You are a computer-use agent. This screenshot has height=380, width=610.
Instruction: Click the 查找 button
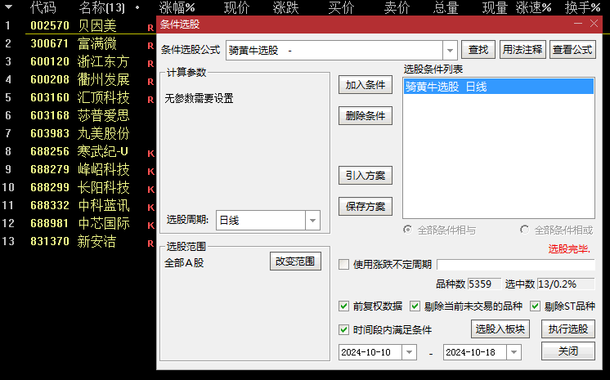(478, 50)
